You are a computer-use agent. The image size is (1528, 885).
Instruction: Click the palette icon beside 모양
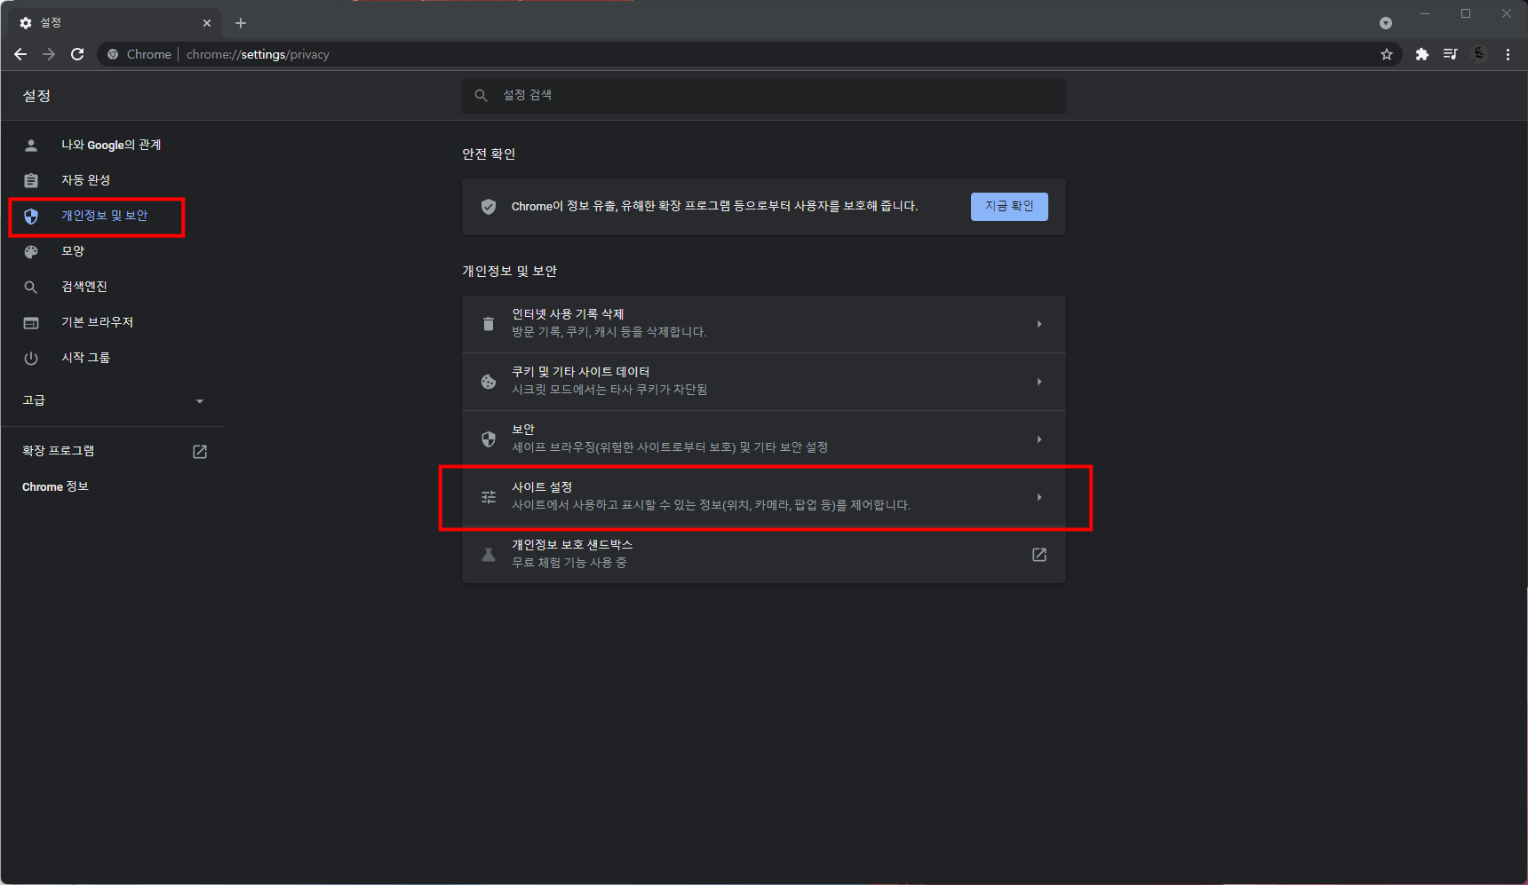[31, 251]
